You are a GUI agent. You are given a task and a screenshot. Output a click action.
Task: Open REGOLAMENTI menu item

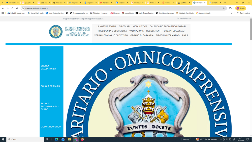point(154,31)
